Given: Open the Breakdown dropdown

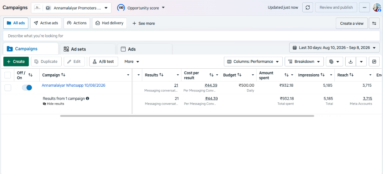Looking at the screenshot, I should 304,62.
